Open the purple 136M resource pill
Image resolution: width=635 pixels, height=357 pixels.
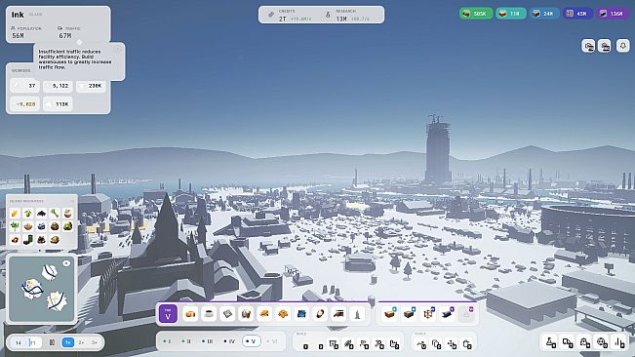tap(613, 14)
